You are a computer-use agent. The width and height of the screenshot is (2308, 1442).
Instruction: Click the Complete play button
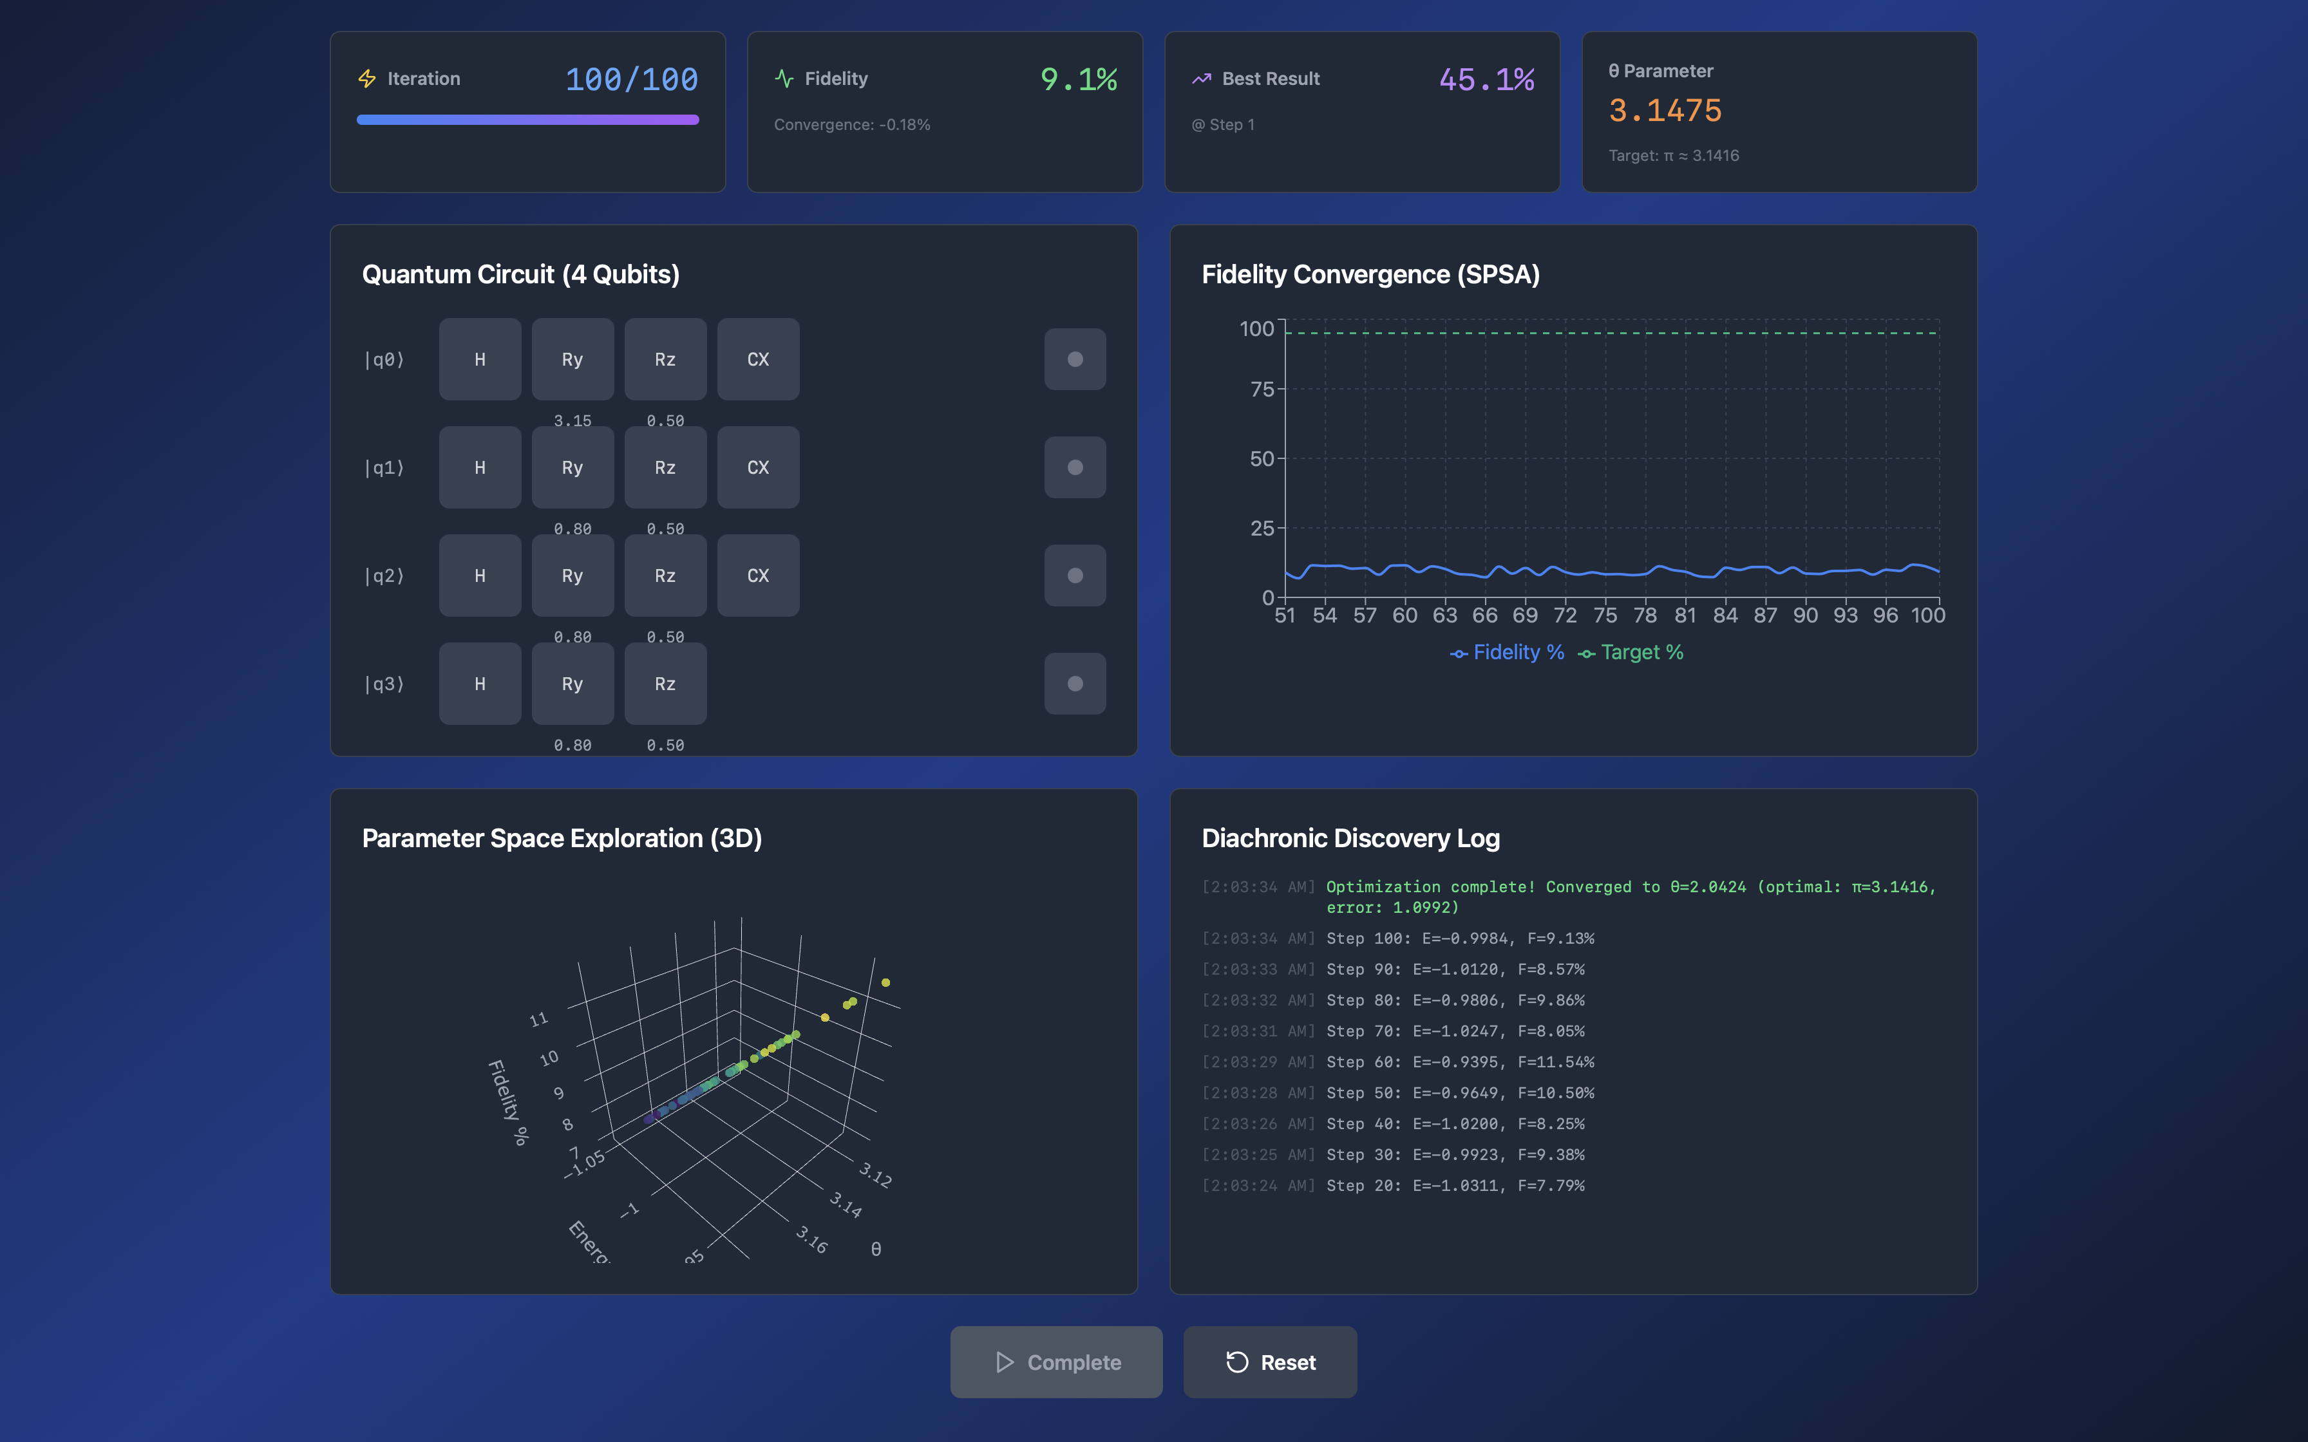tap(1055, 1362)
